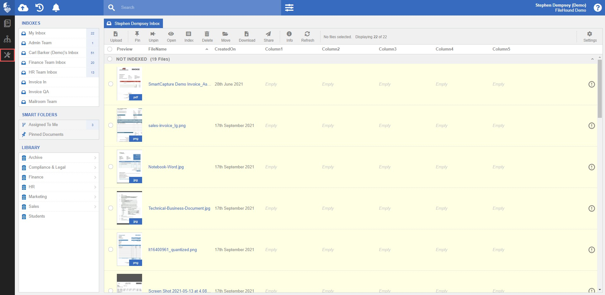This screenshot has width=605, height=295.
Task: Click warning icon for sales-invoice_lg.png row
Action: click(592, 126)
